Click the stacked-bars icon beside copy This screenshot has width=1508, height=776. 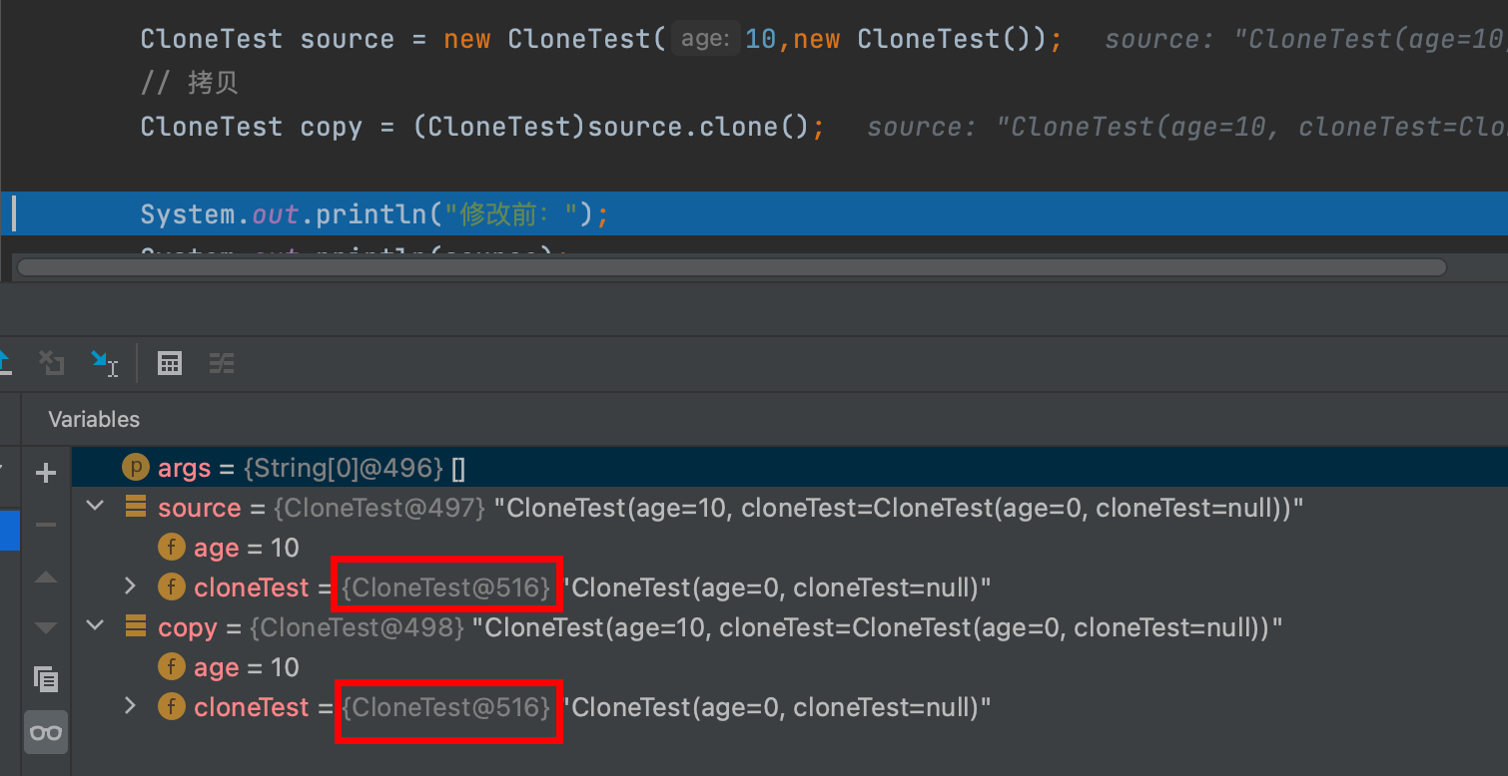(136, 626)
